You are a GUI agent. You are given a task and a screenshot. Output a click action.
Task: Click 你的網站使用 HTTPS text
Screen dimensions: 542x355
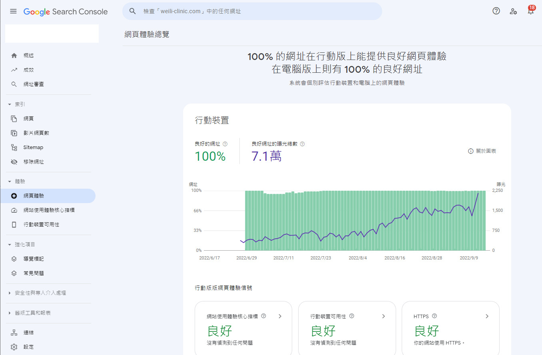440,343
